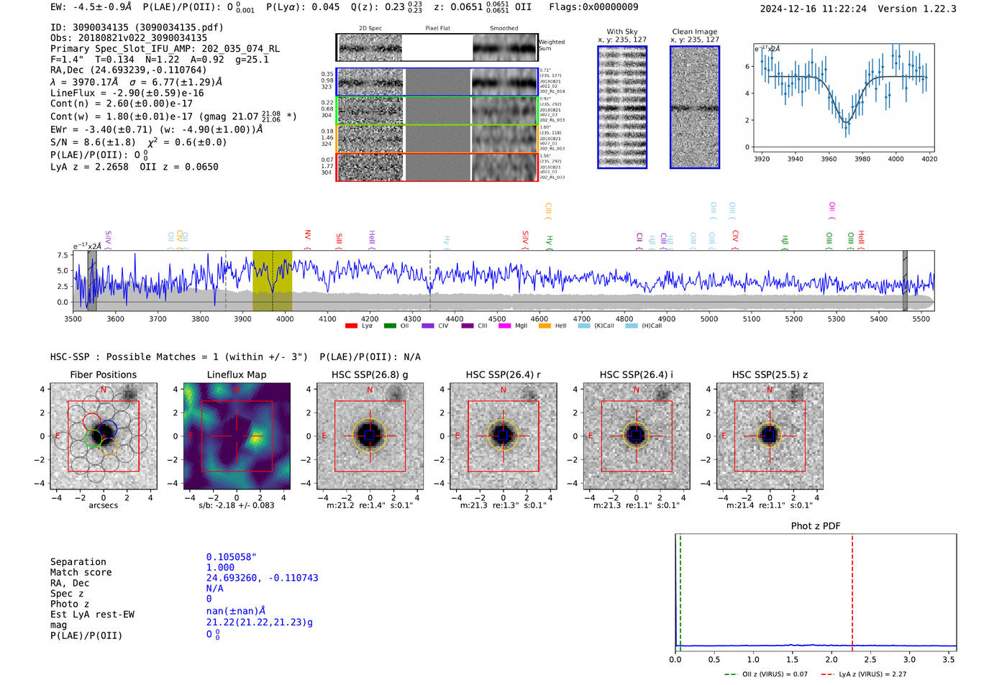Click the green OII z dashed line in PDF
1007x685 pixels.
pos(680,589)
